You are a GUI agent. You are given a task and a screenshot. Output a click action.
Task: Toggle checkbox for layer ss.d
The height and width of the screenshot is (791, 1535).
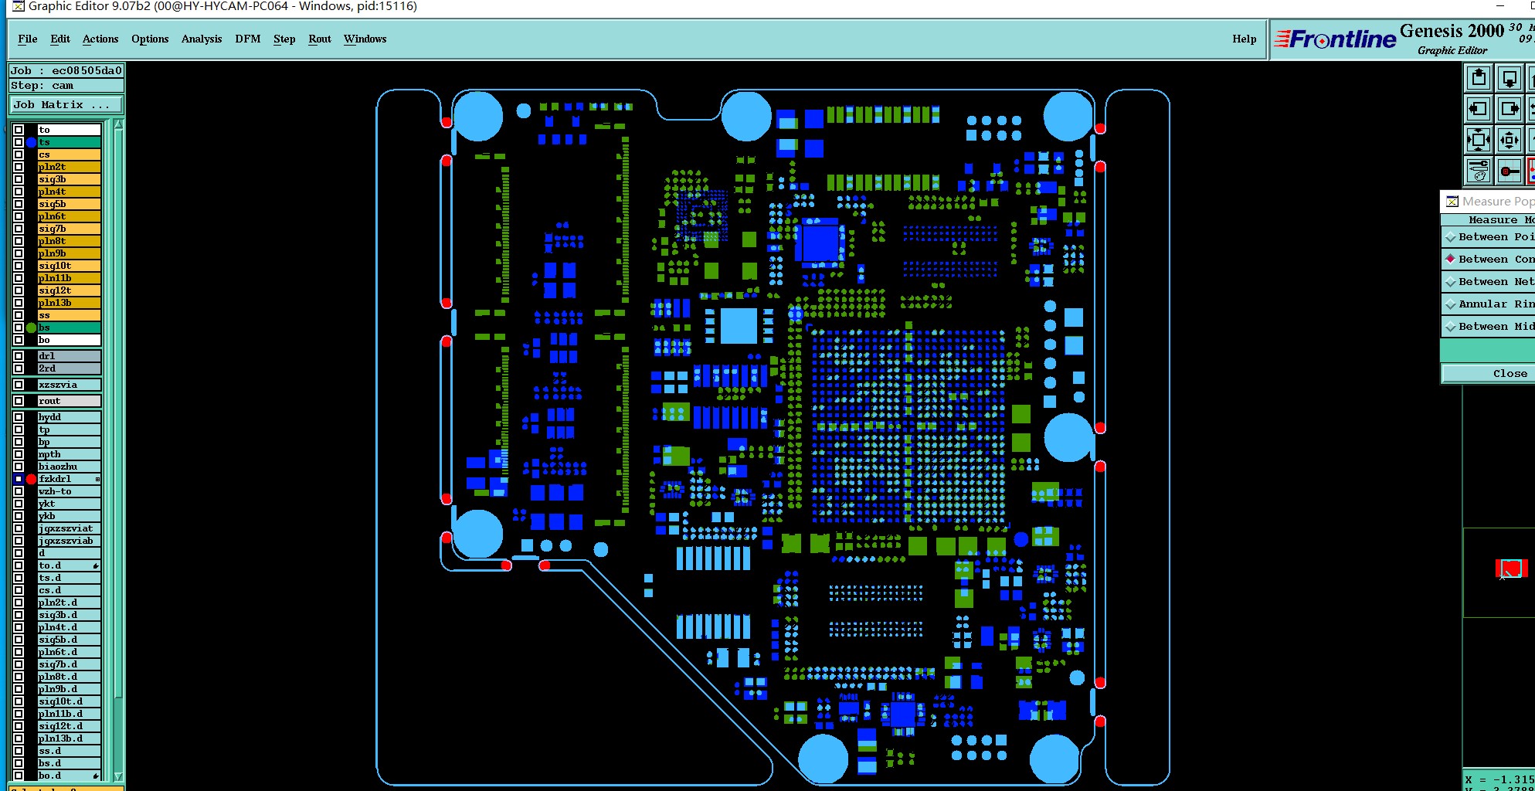pos(19,751)
